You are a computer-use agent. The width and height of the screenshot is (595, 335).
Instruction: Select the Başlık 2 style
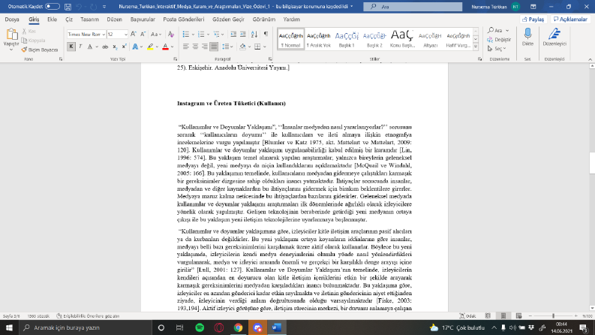(374, 39)
